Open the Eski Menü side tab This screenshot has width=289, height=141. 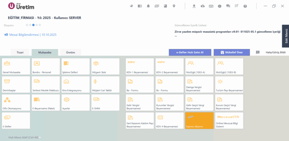[286, 36]
